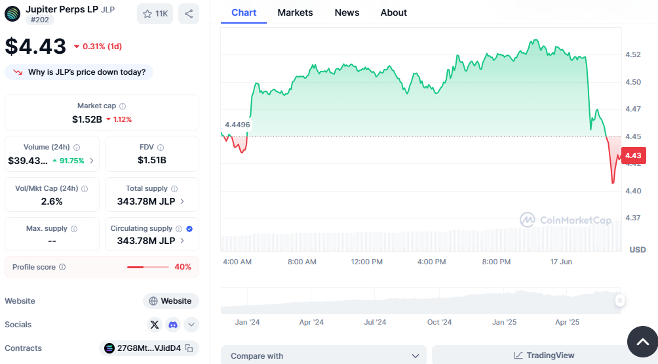This screenshot has height=364, width=658.
Task: Open FDV info icon
Action: tap(161, 148)
